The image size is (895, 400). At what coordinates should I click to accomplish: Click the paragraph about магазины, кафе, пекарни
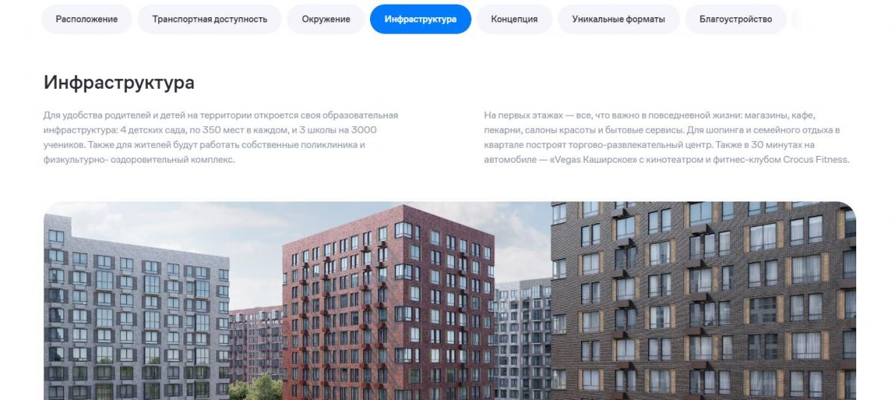tap(667, 137)
